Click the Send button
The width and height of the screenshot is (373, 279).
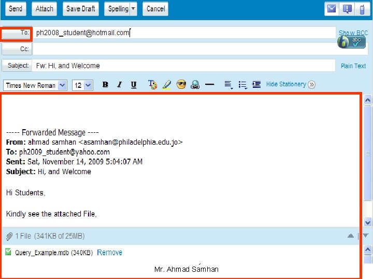[16, 9]
